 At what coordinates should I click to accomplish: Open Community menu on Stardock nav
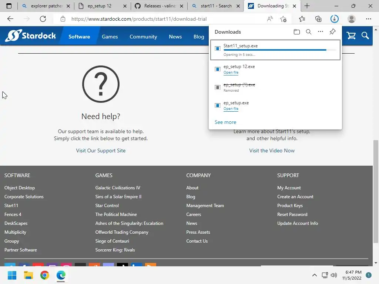(143, 37)
